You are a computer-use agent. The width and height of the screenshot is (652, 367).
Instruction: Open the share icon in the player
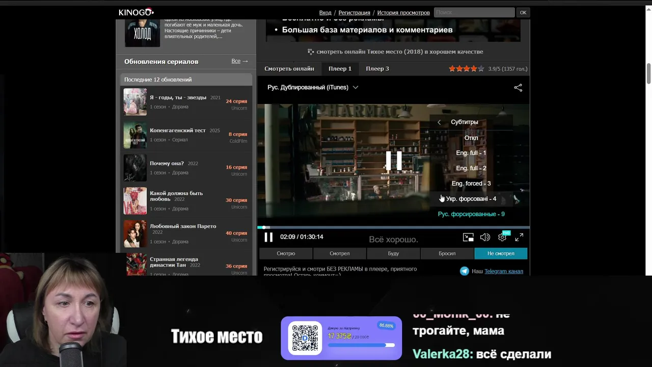[518, 88]
